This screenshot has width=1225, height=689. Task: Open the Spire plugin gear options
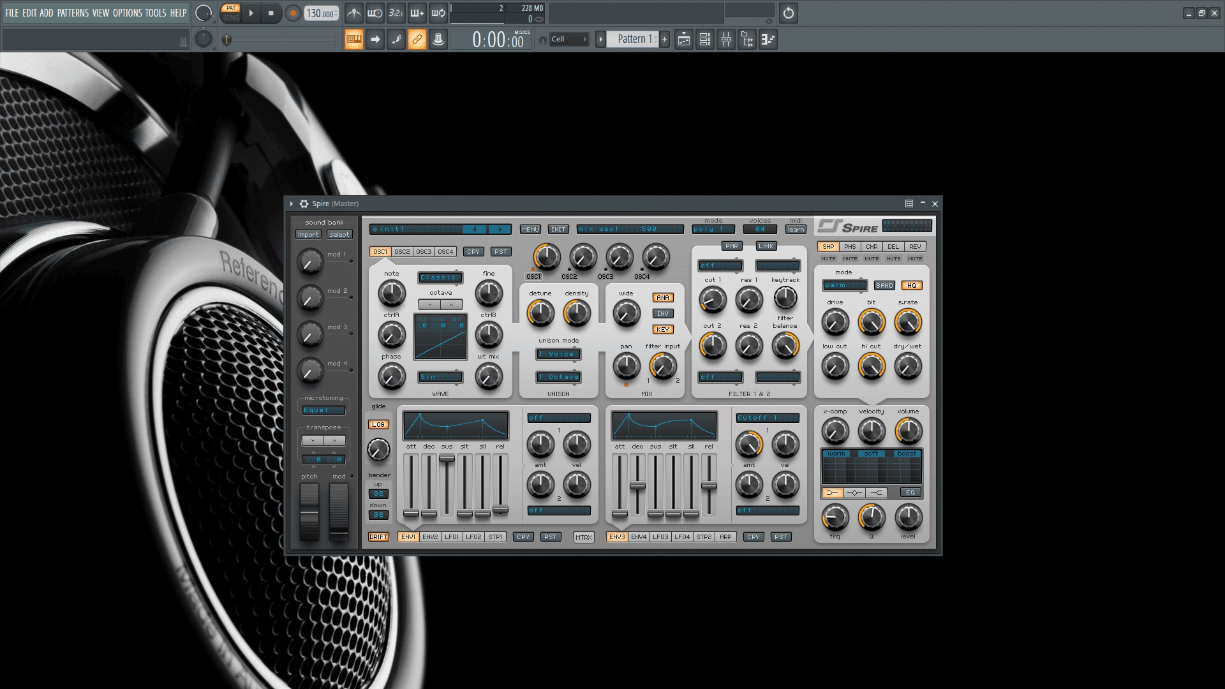tap(304, 204)
